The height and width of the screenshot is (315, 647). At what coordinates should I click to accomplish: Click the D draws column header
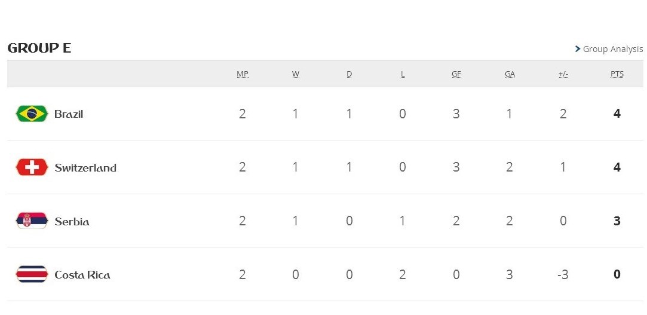349,74
